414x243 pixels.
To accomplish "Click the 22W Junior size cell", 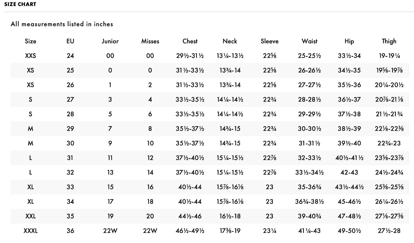I will 110,231.
